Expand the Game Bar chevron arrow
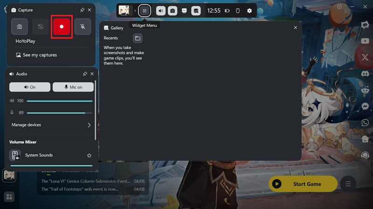 pos(135,11)
